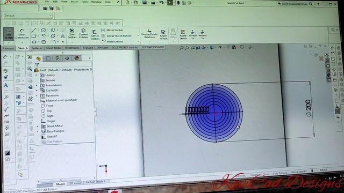Switch to the Motion Study 1 tab
Viewport: 344px width, 193px height.
pyautogui.click(x=96, y=182)
